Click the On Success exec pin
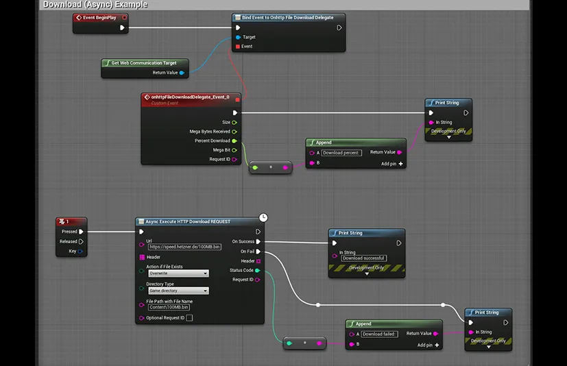This screenshot has height=366, width=567. click(258, 241)
